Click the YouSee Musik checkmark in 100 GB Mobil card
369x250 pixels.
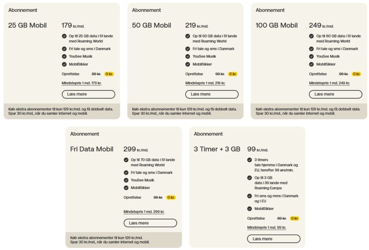pyautogui.click(x=311, y=56)
